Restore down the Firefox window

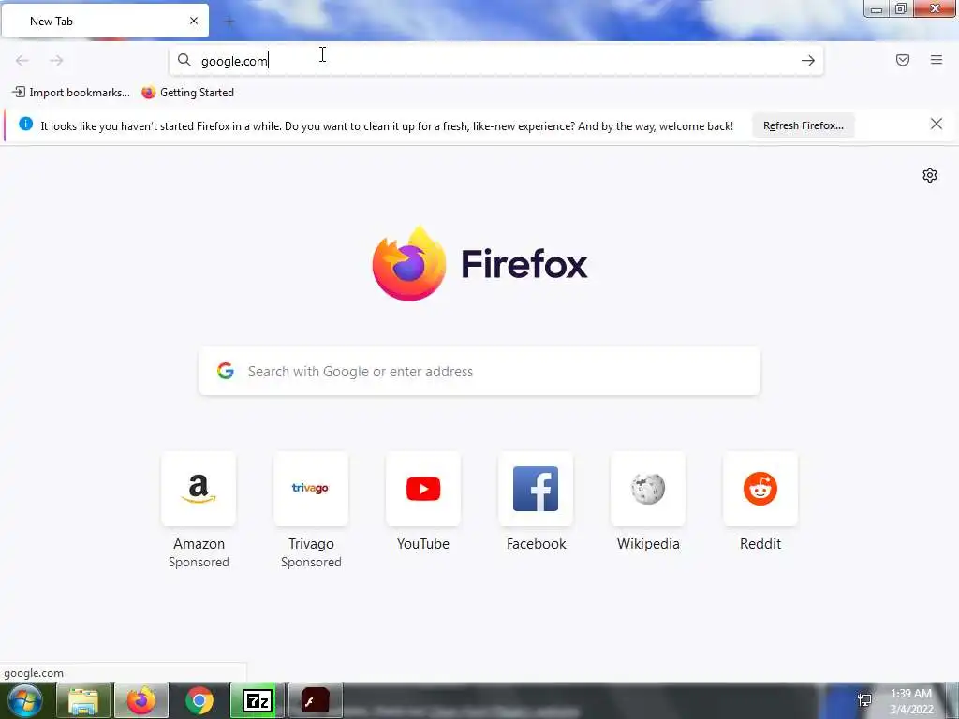[901, 9]
